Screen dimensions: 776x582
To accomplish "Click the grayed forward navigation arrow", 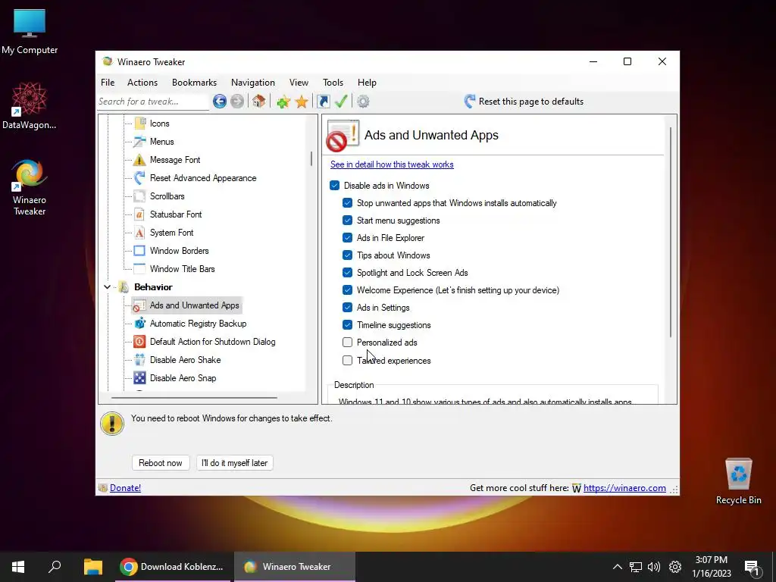I will (237, 102).
